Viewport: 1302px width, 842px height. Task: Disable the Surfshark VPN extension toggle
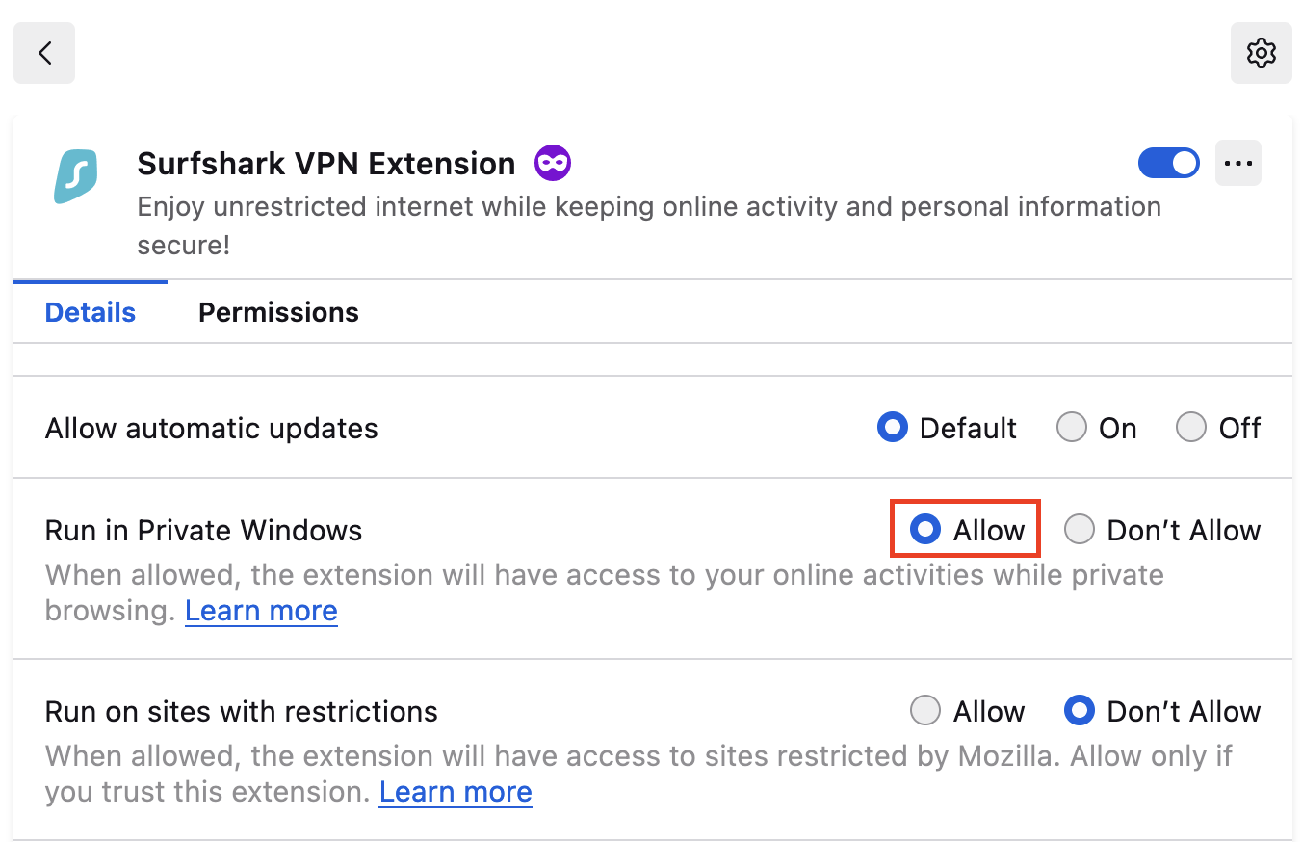pyautogui.click(x=1168, y=163)
